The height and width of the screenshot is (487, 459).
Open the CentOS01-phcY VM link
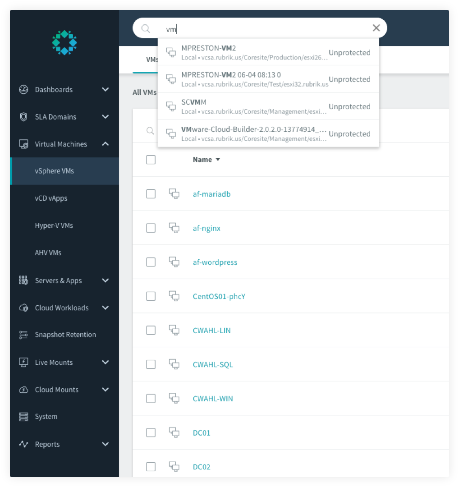[219, 297]
